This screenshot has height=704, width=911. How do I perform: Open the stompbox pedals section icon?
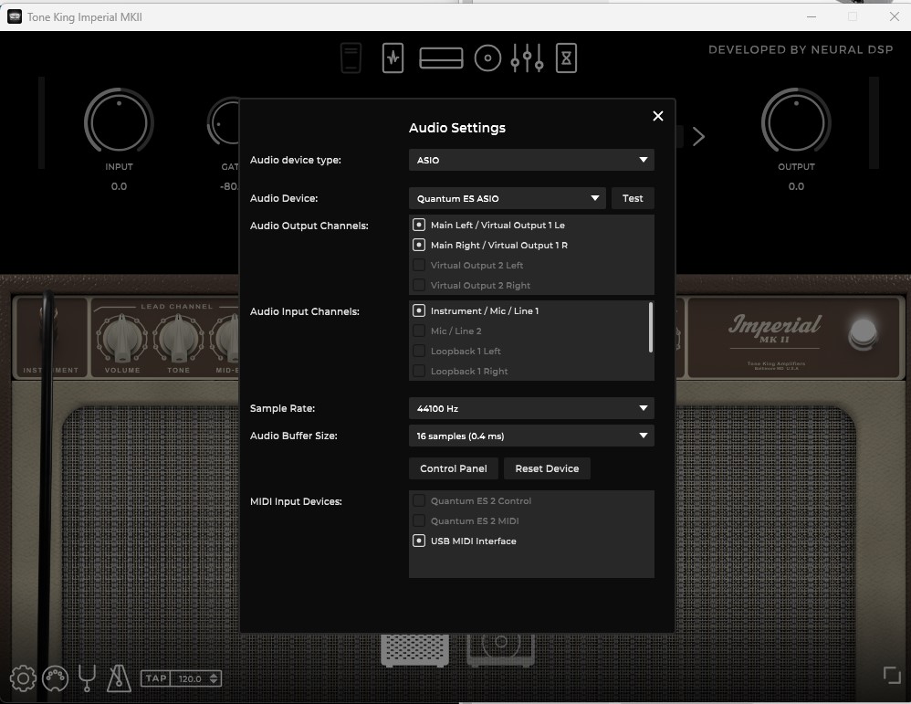click(x=351, y=58)
